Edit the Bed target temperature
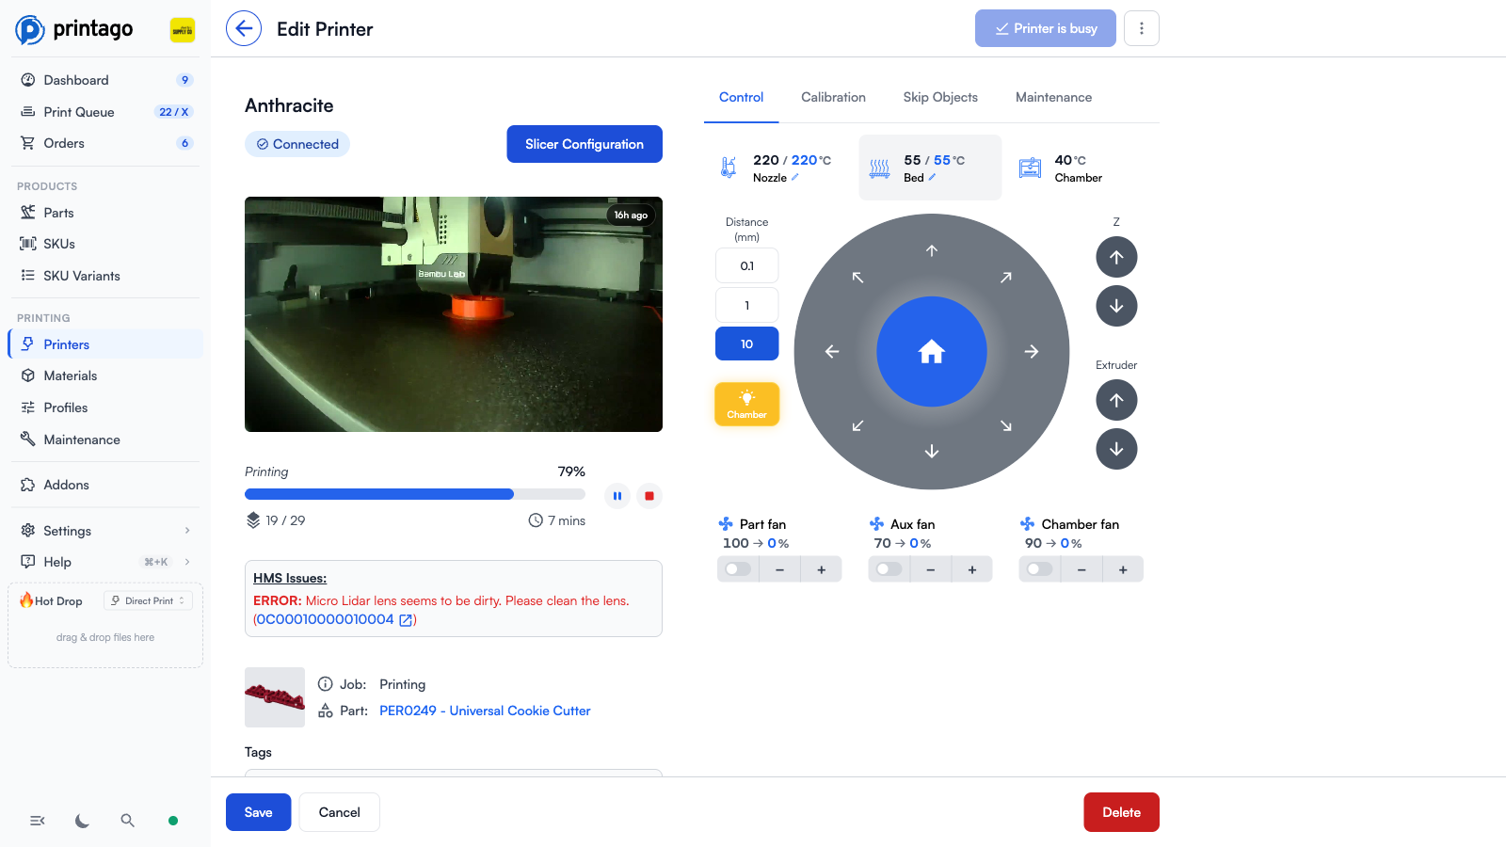This screenshot has width=1506, height=847. (932, 177)
